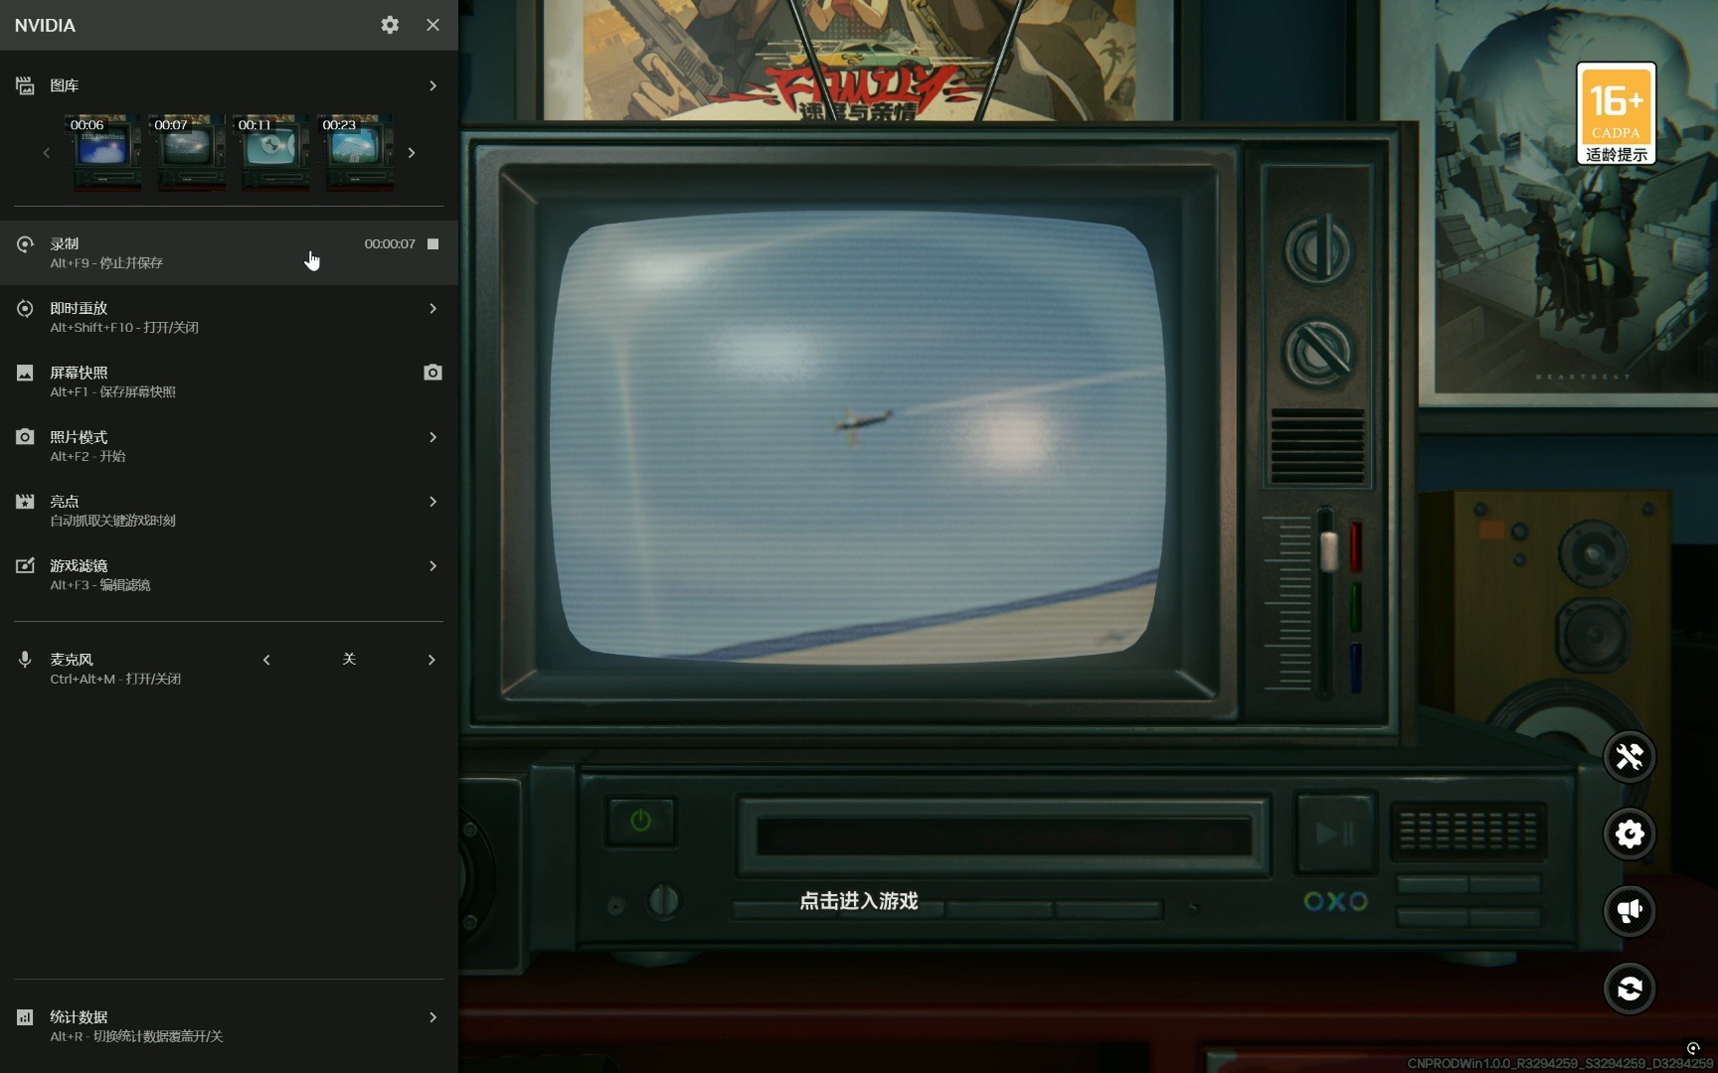Switch microphone mode to previous option
Image resolution: width=1718 pixels, height=1073 pixels.
click(266, 660)
